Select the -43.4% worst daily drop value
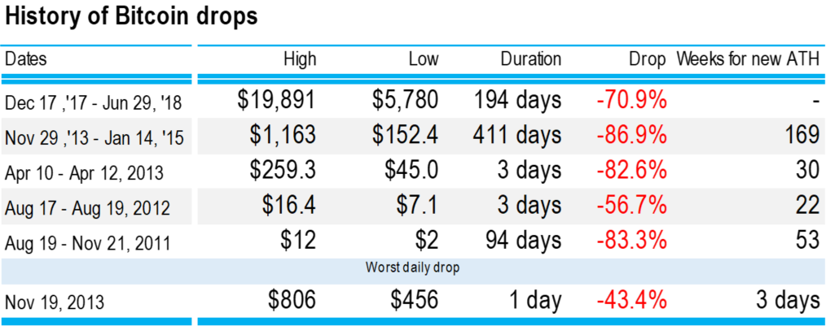Image resolution: width=826 pixels, height=326 pixels. 631,301
